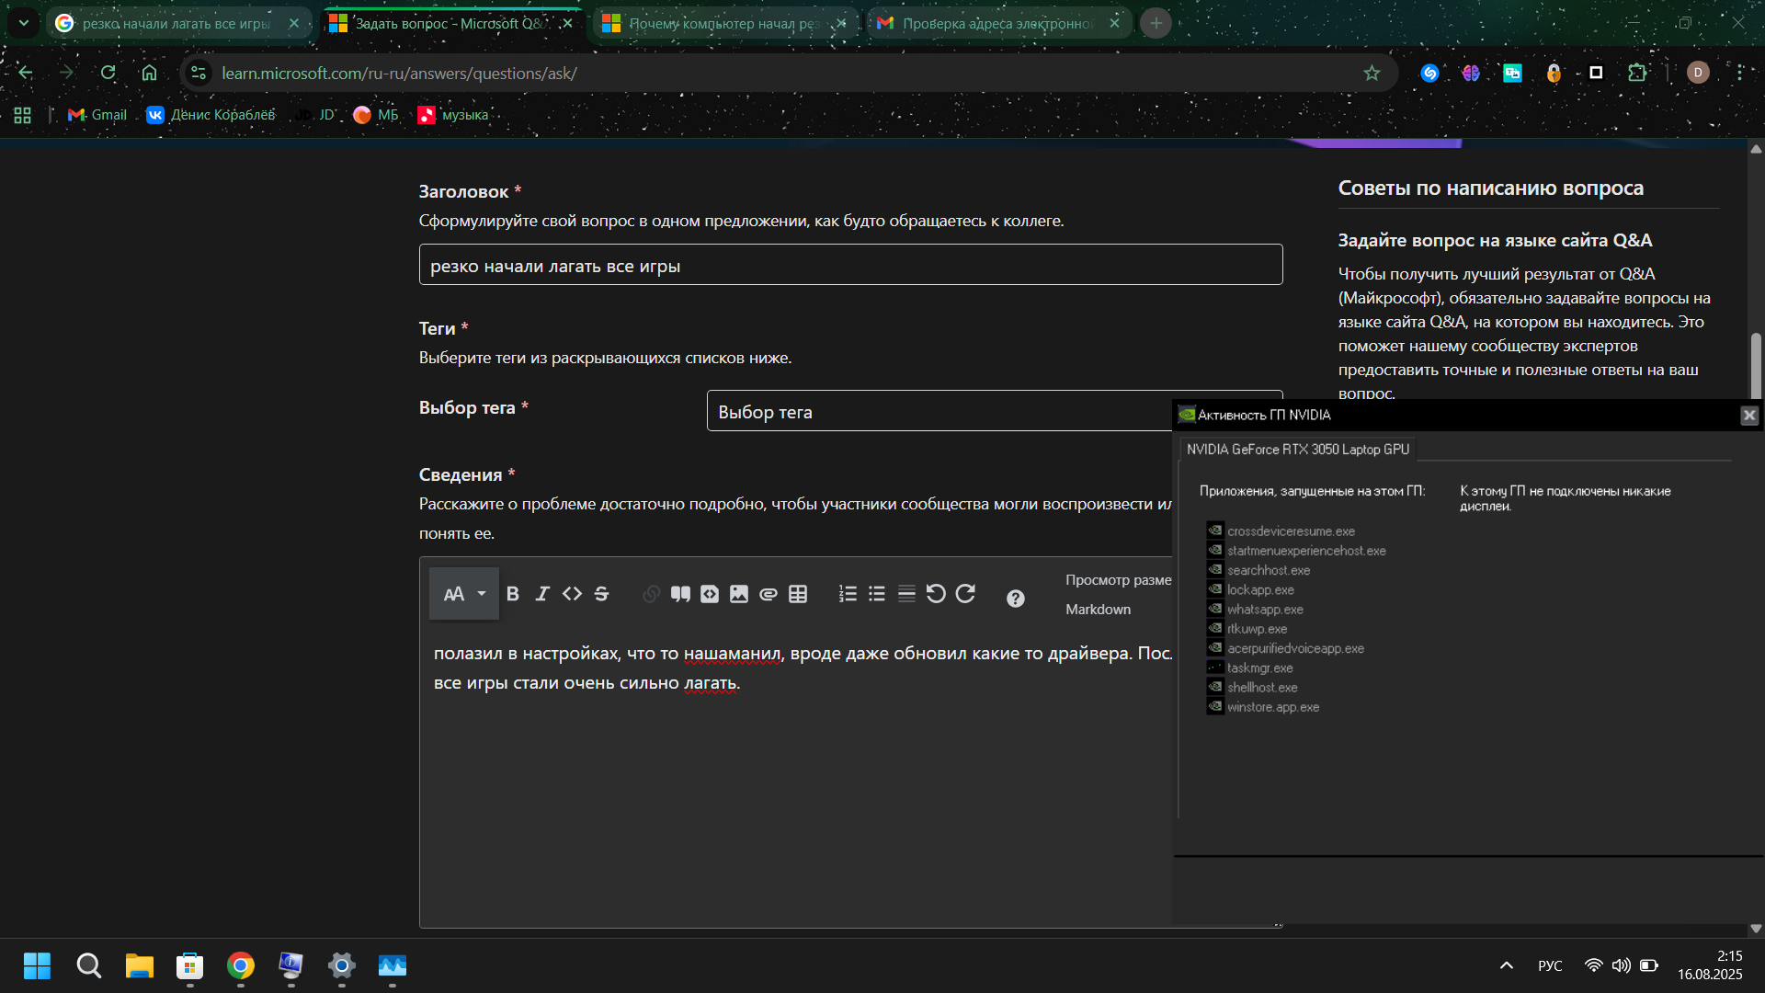The image size is (1765, 993).
Task: Toggle bold formatting in the editor
Action: [513, 594]
